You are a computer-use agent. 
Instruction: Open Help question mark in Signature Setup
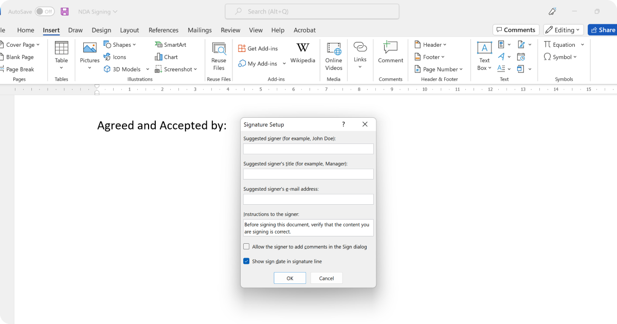[343, 124]
